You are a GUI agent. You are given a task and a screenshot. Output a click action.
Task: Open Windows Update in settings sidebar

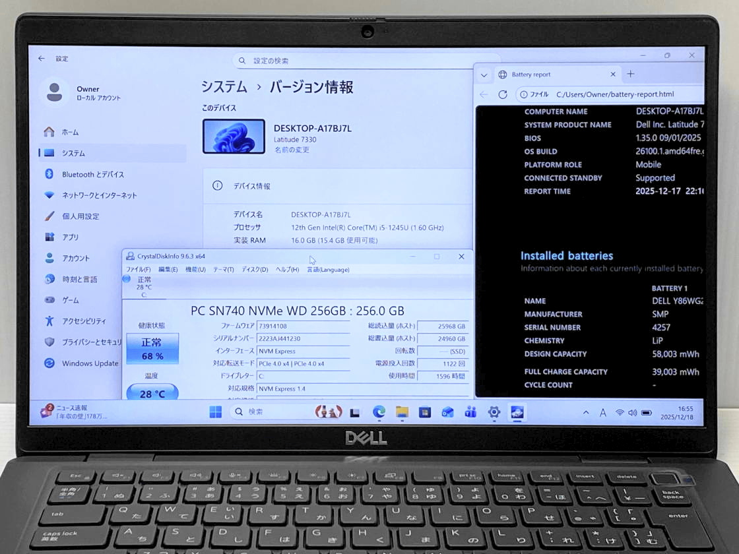click(x=90, y=363)
